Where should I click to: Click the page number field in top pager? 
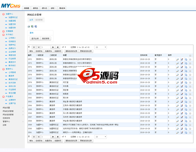[46, 47]
